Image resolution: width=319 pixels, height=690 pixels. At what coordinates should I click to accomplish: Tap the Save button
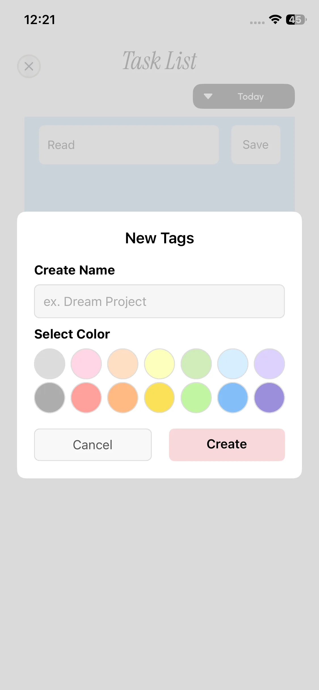(x=256, y=145)
